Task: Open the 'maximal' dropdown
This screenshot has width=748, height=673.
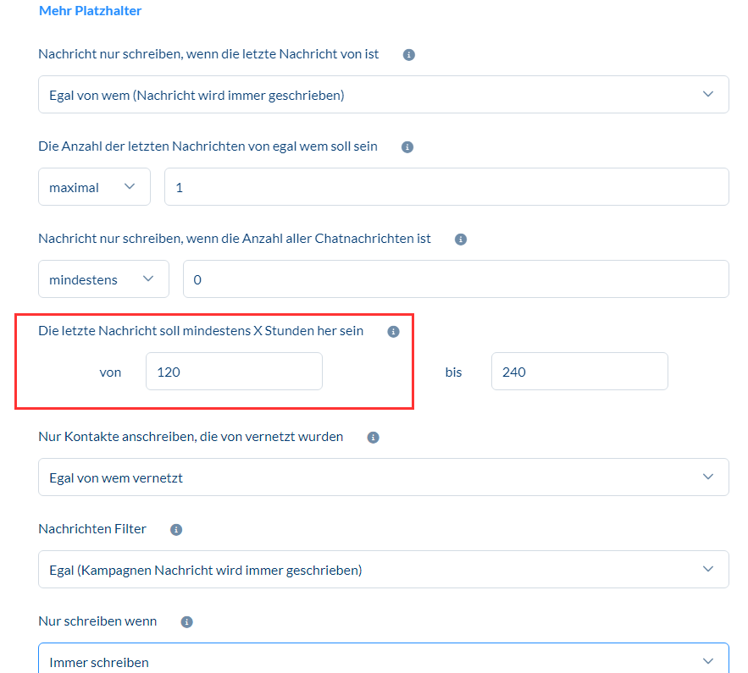Action: (x=94, y=187)
